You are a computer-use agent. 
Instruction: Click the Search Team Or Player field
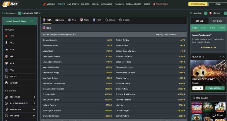pyautogui.click(x=20, y=21)
